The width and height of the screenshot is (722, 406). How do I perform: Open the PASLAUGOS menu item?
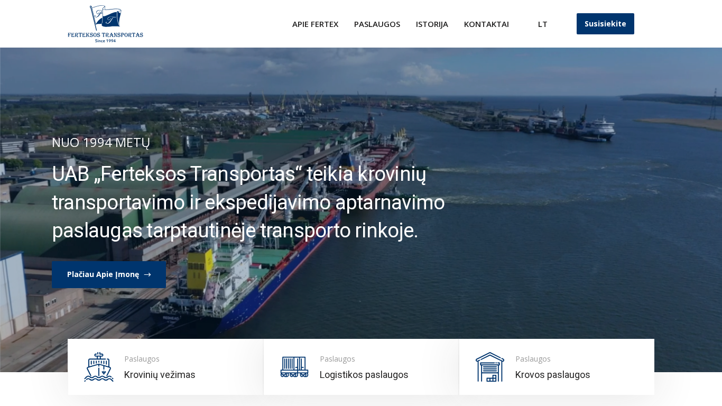(x=377, y=24)
